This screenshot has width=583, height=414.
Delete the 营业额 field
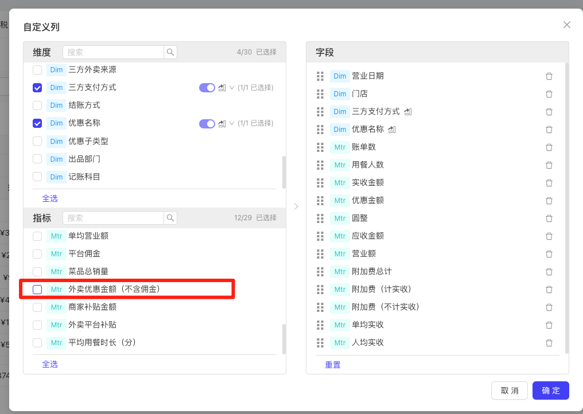pos(549,254)
